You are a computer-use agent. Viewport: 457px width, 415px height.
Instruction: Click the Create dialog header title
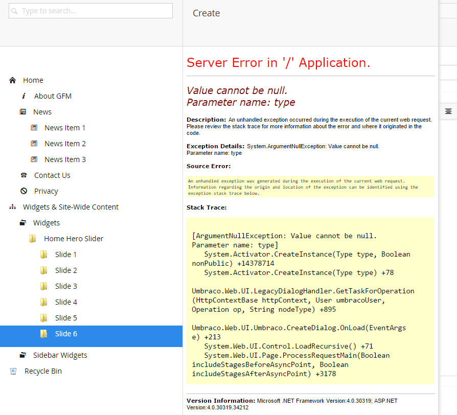[207, 13]
